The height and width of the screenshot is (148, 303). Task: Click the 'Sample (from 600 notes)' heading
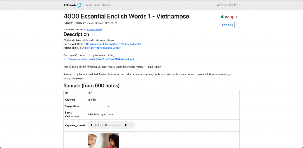point(91,85)
